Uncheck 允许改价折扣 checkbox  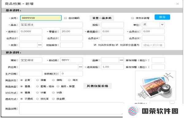click(x=95, y=45)
